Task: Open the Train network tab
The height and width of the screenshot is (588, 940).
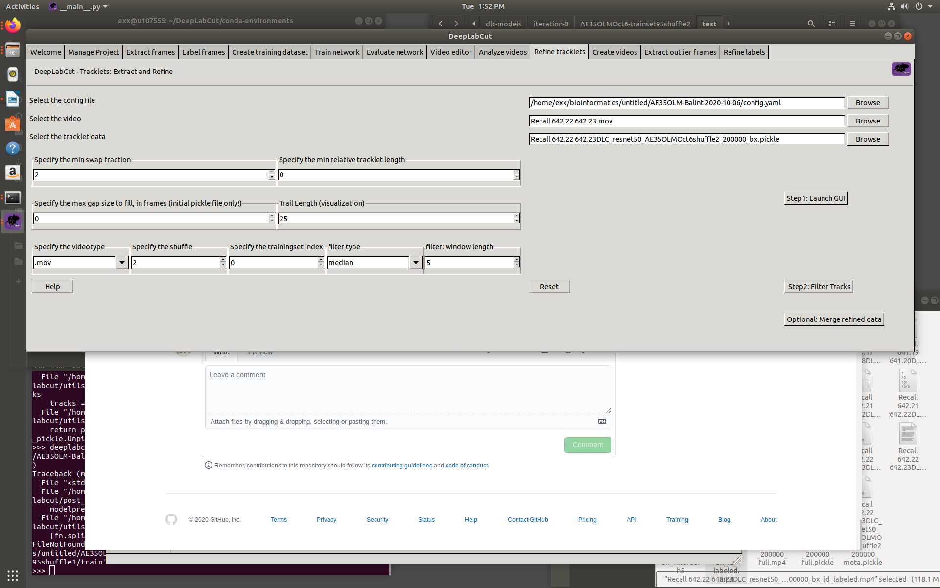Action: tap(337, 52)
